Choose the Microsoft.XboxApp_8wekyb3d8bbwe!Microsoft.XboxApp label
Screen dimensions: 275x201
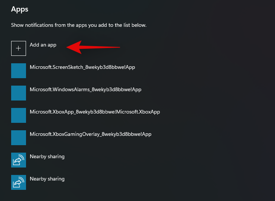point(95,112)
